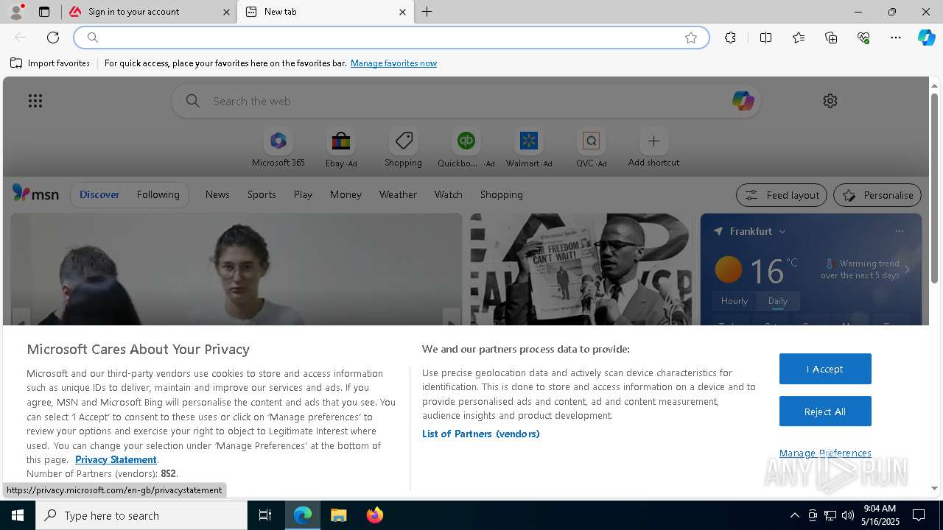Open Quickbooks ad shortcut

[466, 148]
